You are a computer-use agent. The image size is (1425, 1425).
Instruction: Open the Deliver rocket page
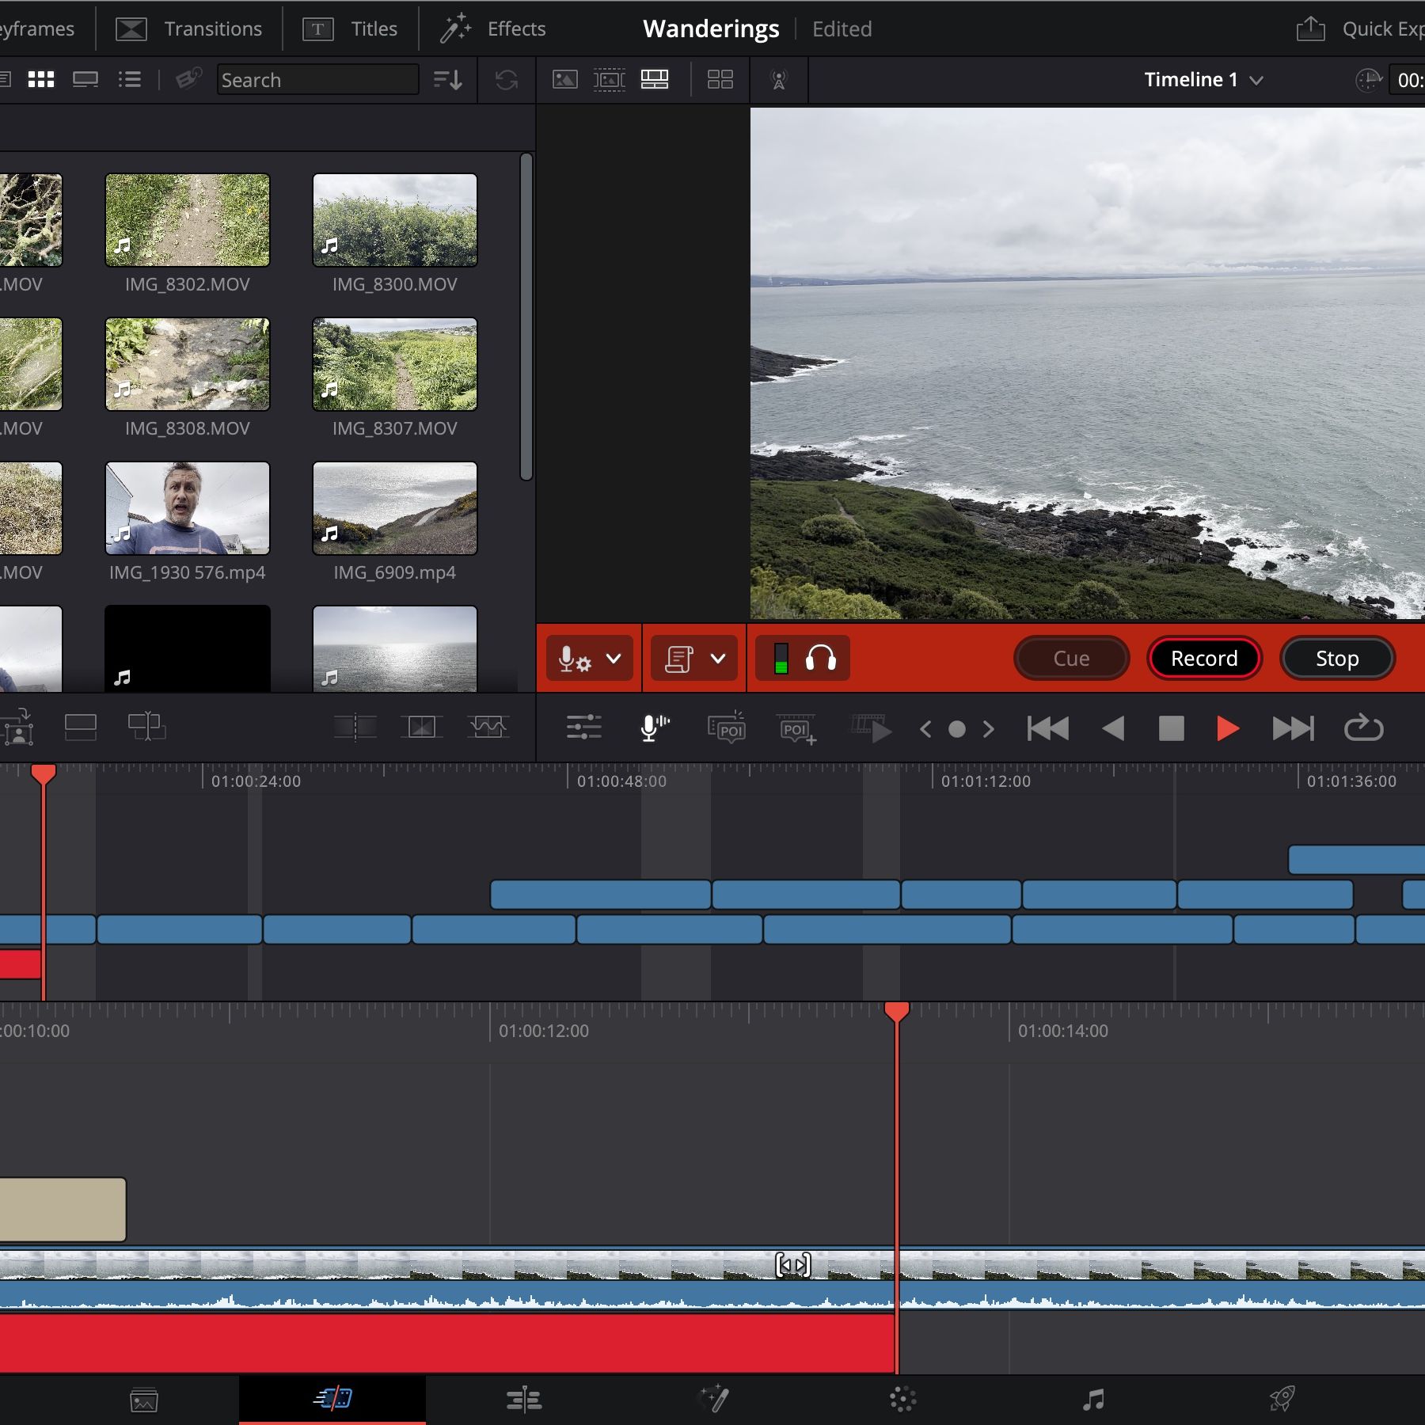pos(1282,1400)
